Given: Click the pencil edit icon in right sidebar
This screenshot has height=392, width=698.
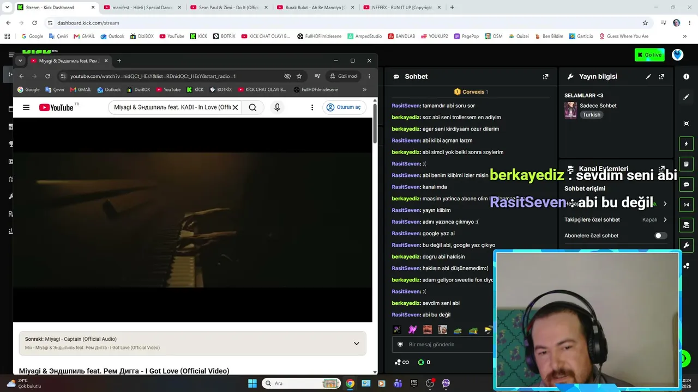Looking at the screenshot, I should point(686,97).
